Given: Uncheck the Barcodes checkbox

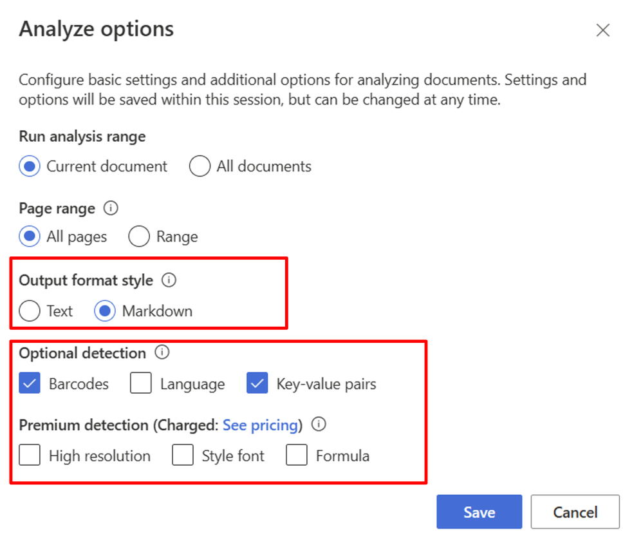Looking at the screenshot, I should pyautogui.click(x=30, y=384).
